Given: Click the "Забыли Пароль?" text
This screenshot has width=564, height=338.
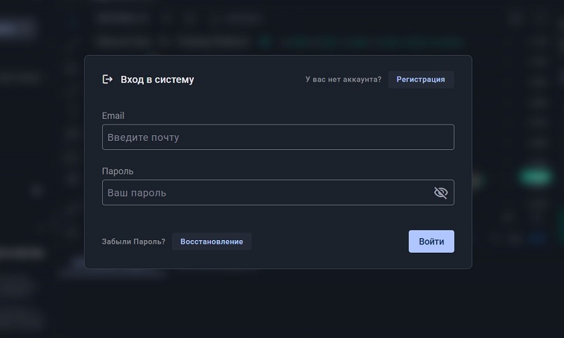Looking at the screenshot, I should tap(133, 242).
